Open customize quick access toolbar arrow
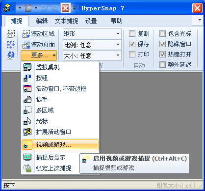The image size is (205, 191). pos(74,8)
